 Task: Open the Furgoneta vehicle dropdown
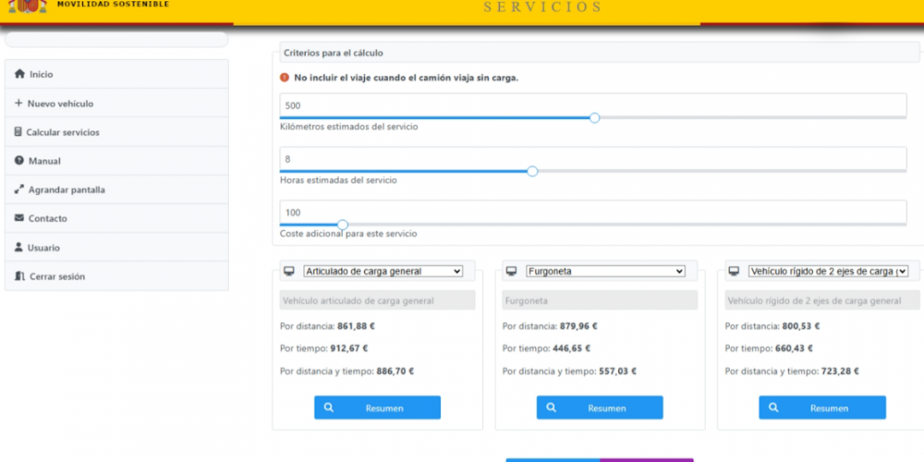tap(605, 272)
